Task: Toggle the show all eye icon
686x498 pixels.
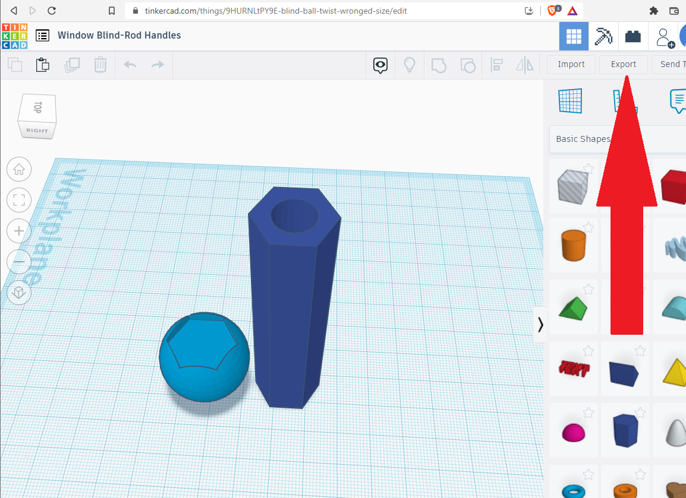Action: (x=380, y=65)
